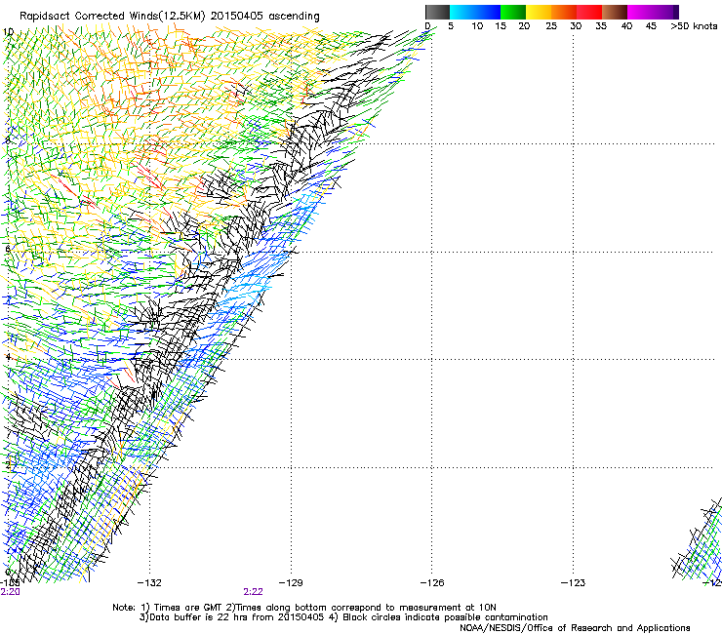Click the 2:20 time stamp

click(10, 592)
